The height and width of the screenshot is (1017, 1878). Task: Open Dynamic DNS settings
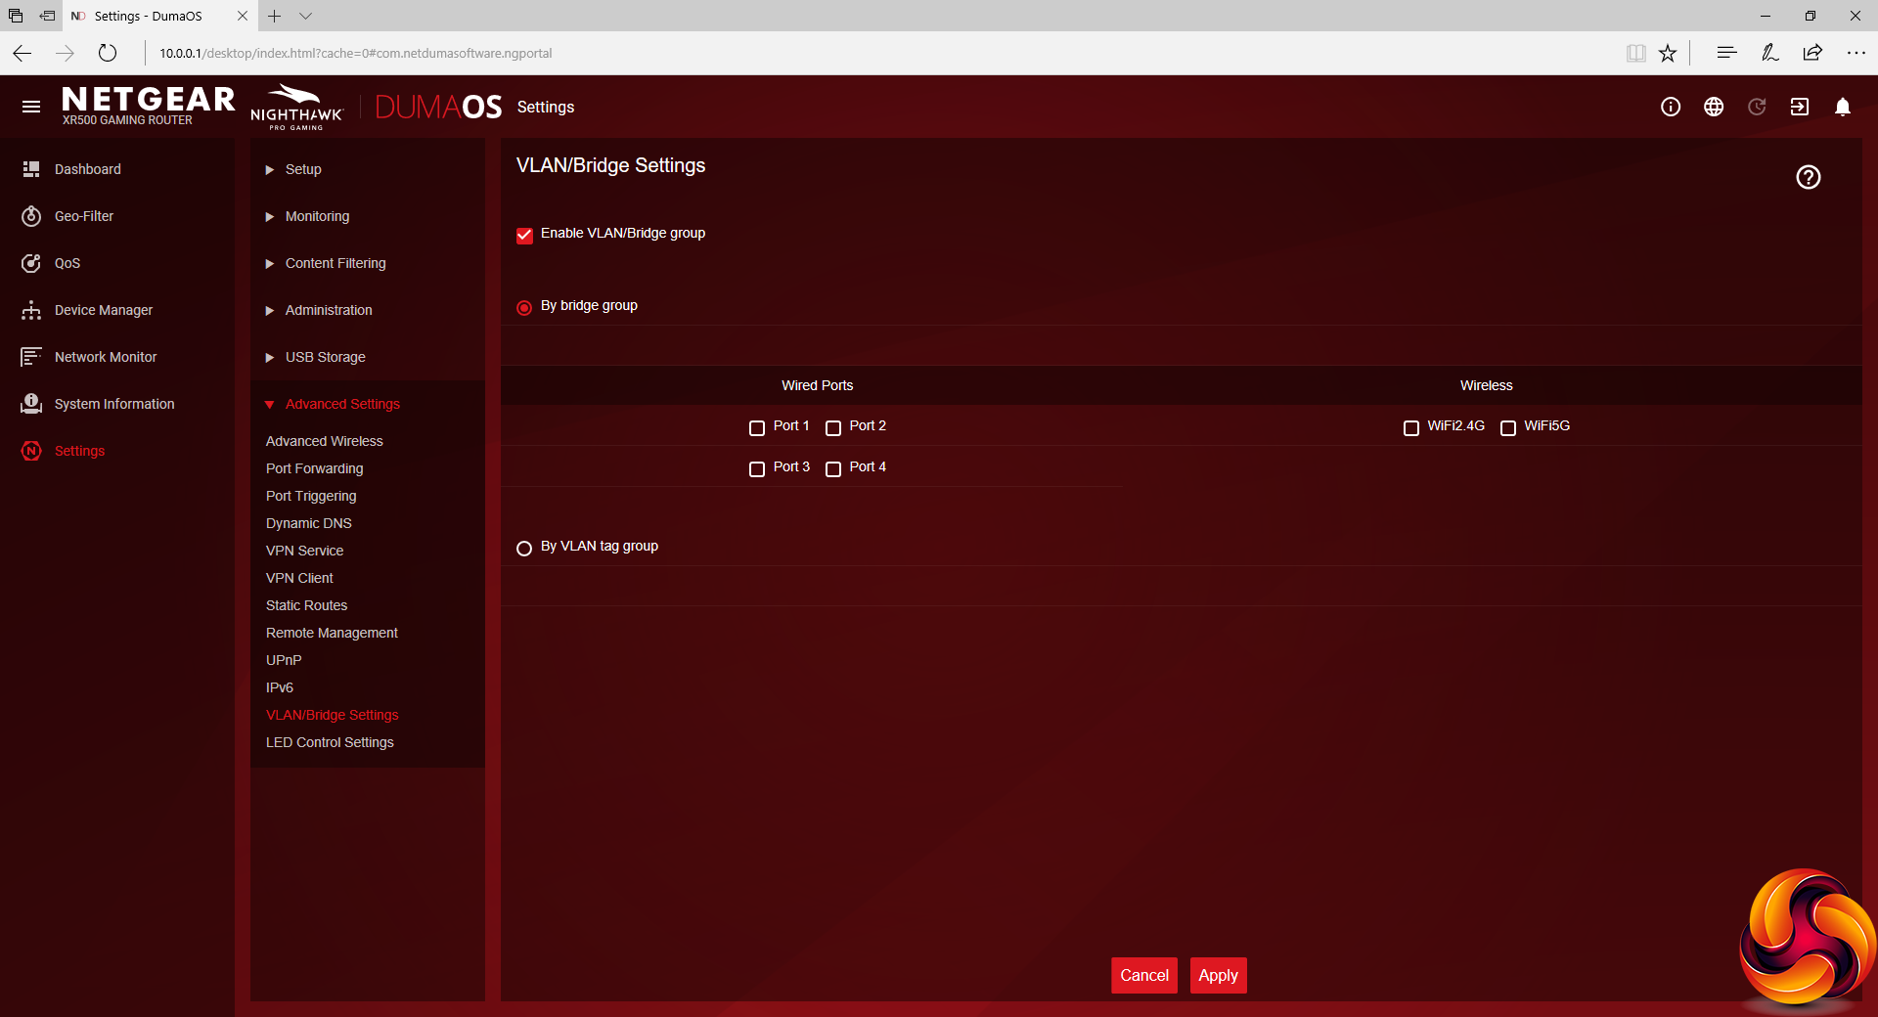(309, 523)
